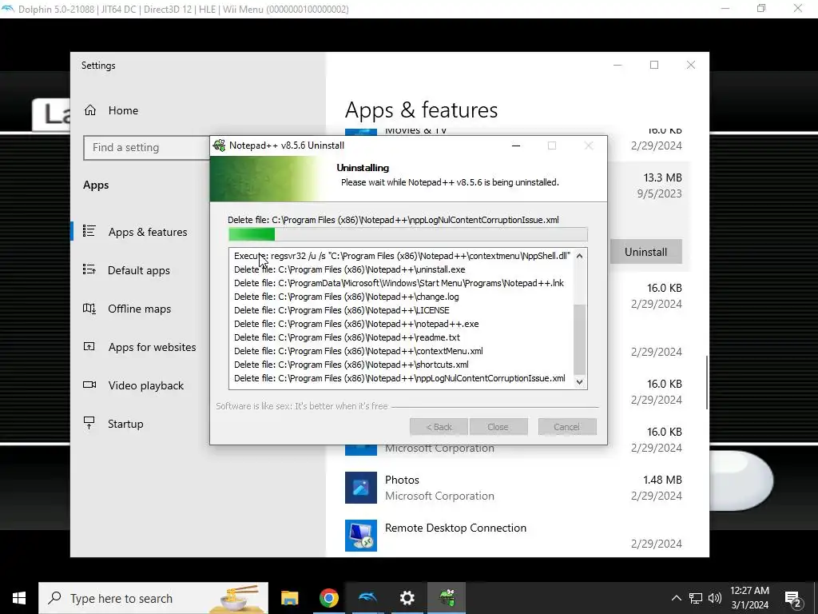Open Apps for websites page
Viewport: 818px width, 614px height.
point(151,347)
